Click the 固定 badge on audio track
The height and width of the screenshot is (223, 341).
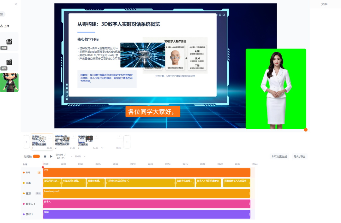38,193
